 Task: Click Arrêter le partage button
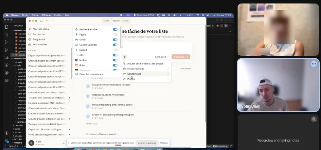(x=147, y=143)
